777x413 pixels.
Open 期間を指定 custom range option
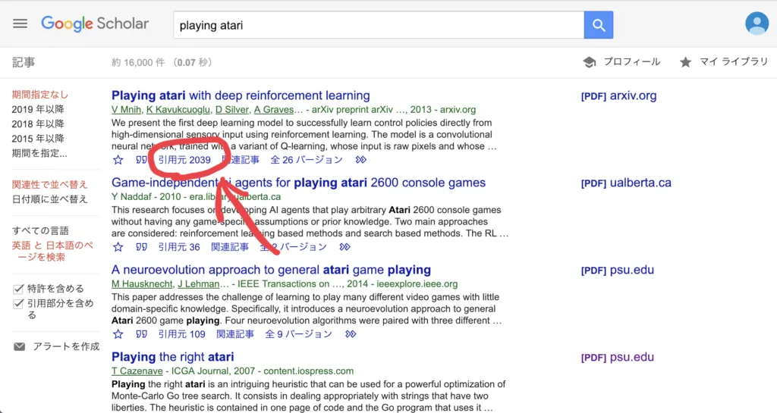[x=39, y=153]
